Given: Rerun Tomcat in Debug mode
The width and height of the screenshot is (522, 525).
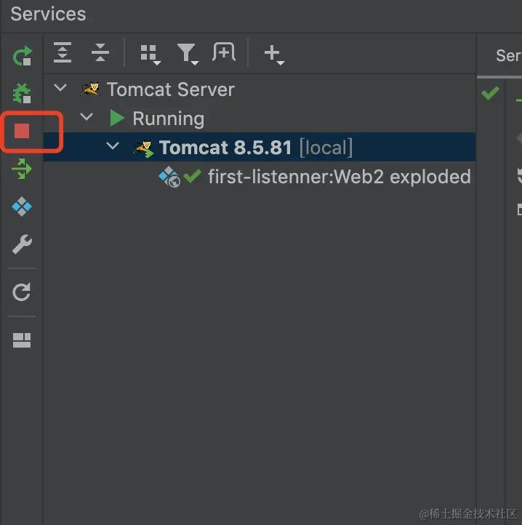Looking at the screenshot, I should (x=23, y=93).
